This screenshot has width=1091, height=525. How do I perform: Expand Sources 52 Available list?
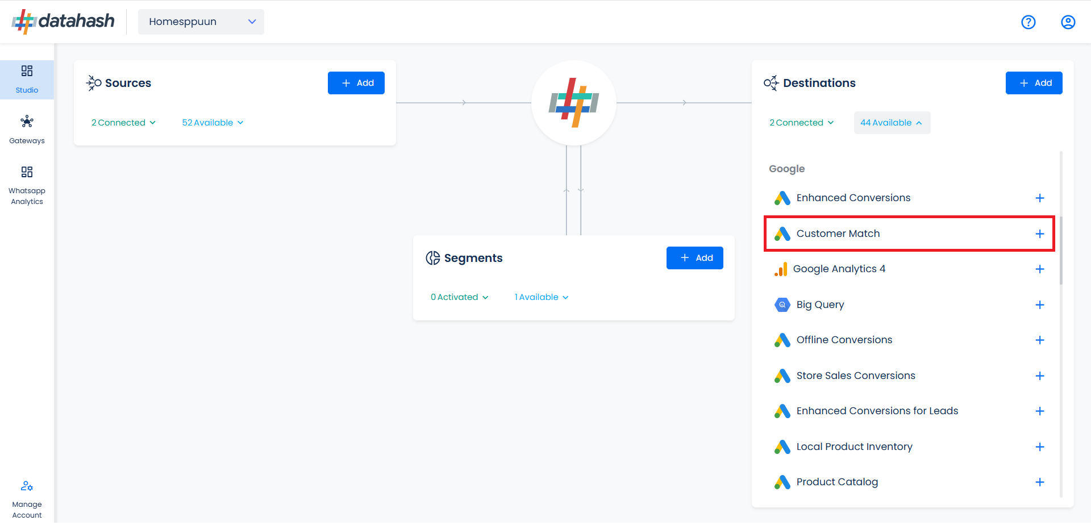(213, 123)
